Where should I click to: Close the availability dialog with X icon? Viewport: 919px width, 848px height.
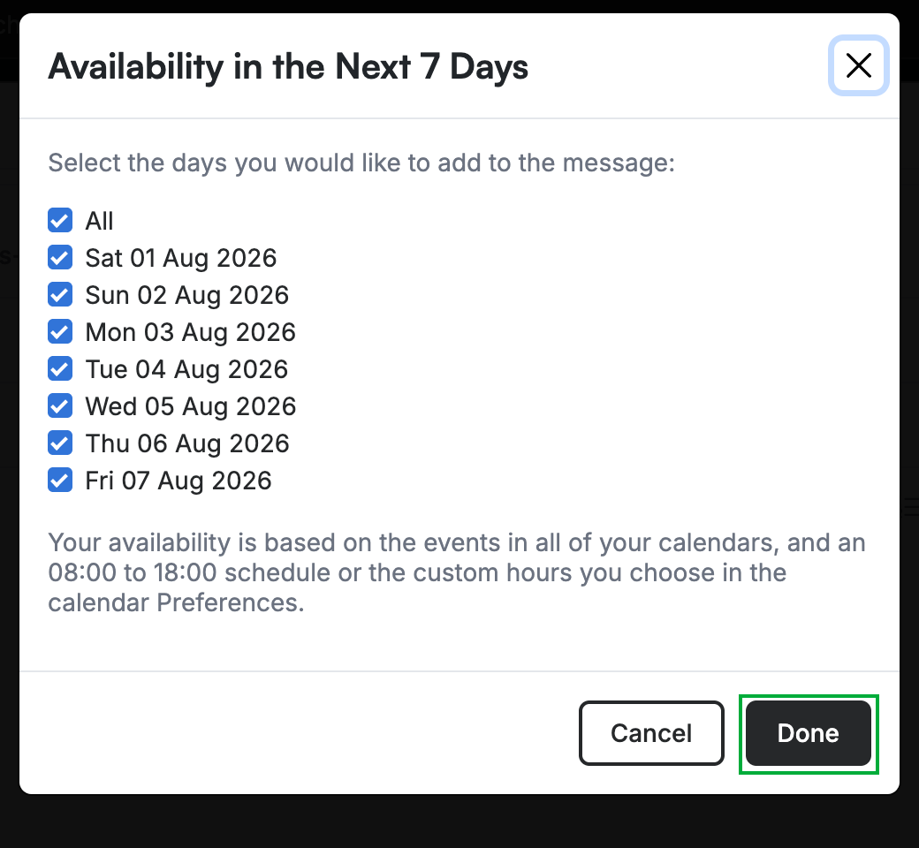(x=859, y=65)
